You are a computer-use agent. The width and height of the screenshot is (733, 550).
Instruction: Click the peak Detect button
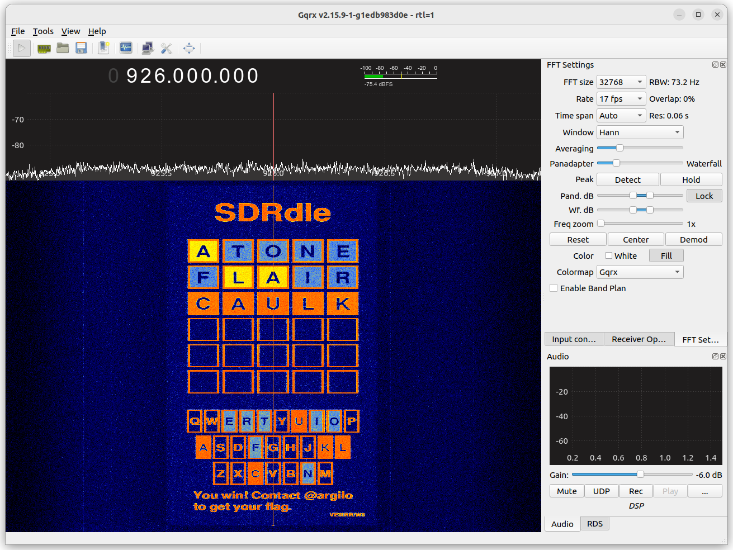click(627, 179)
